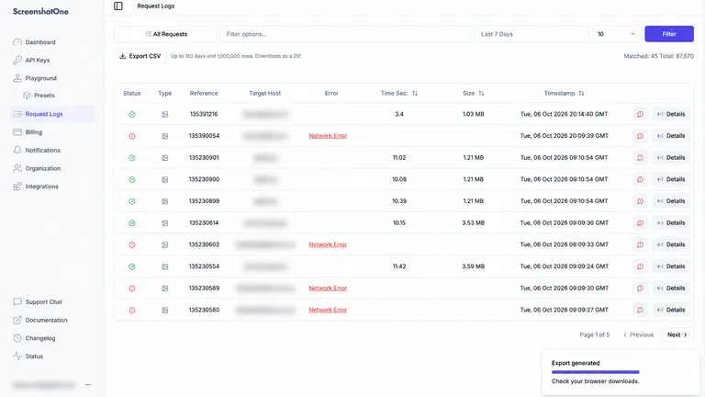Open Details for request 135230900

tap(671, 179)
